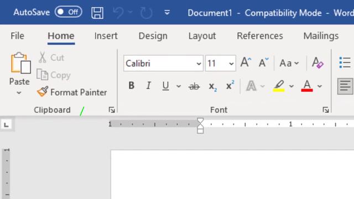Image resolution: width=354 pixels, height=199 pixels.
Task: Click Clear All Formatting icon
Action: 317,62
